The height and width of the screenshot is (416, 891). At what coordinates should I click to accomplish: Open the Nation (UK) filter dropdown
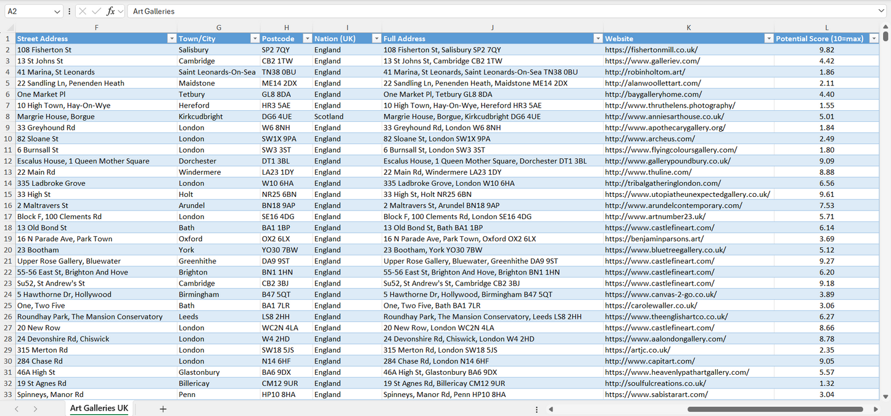(x=376, y=38)
